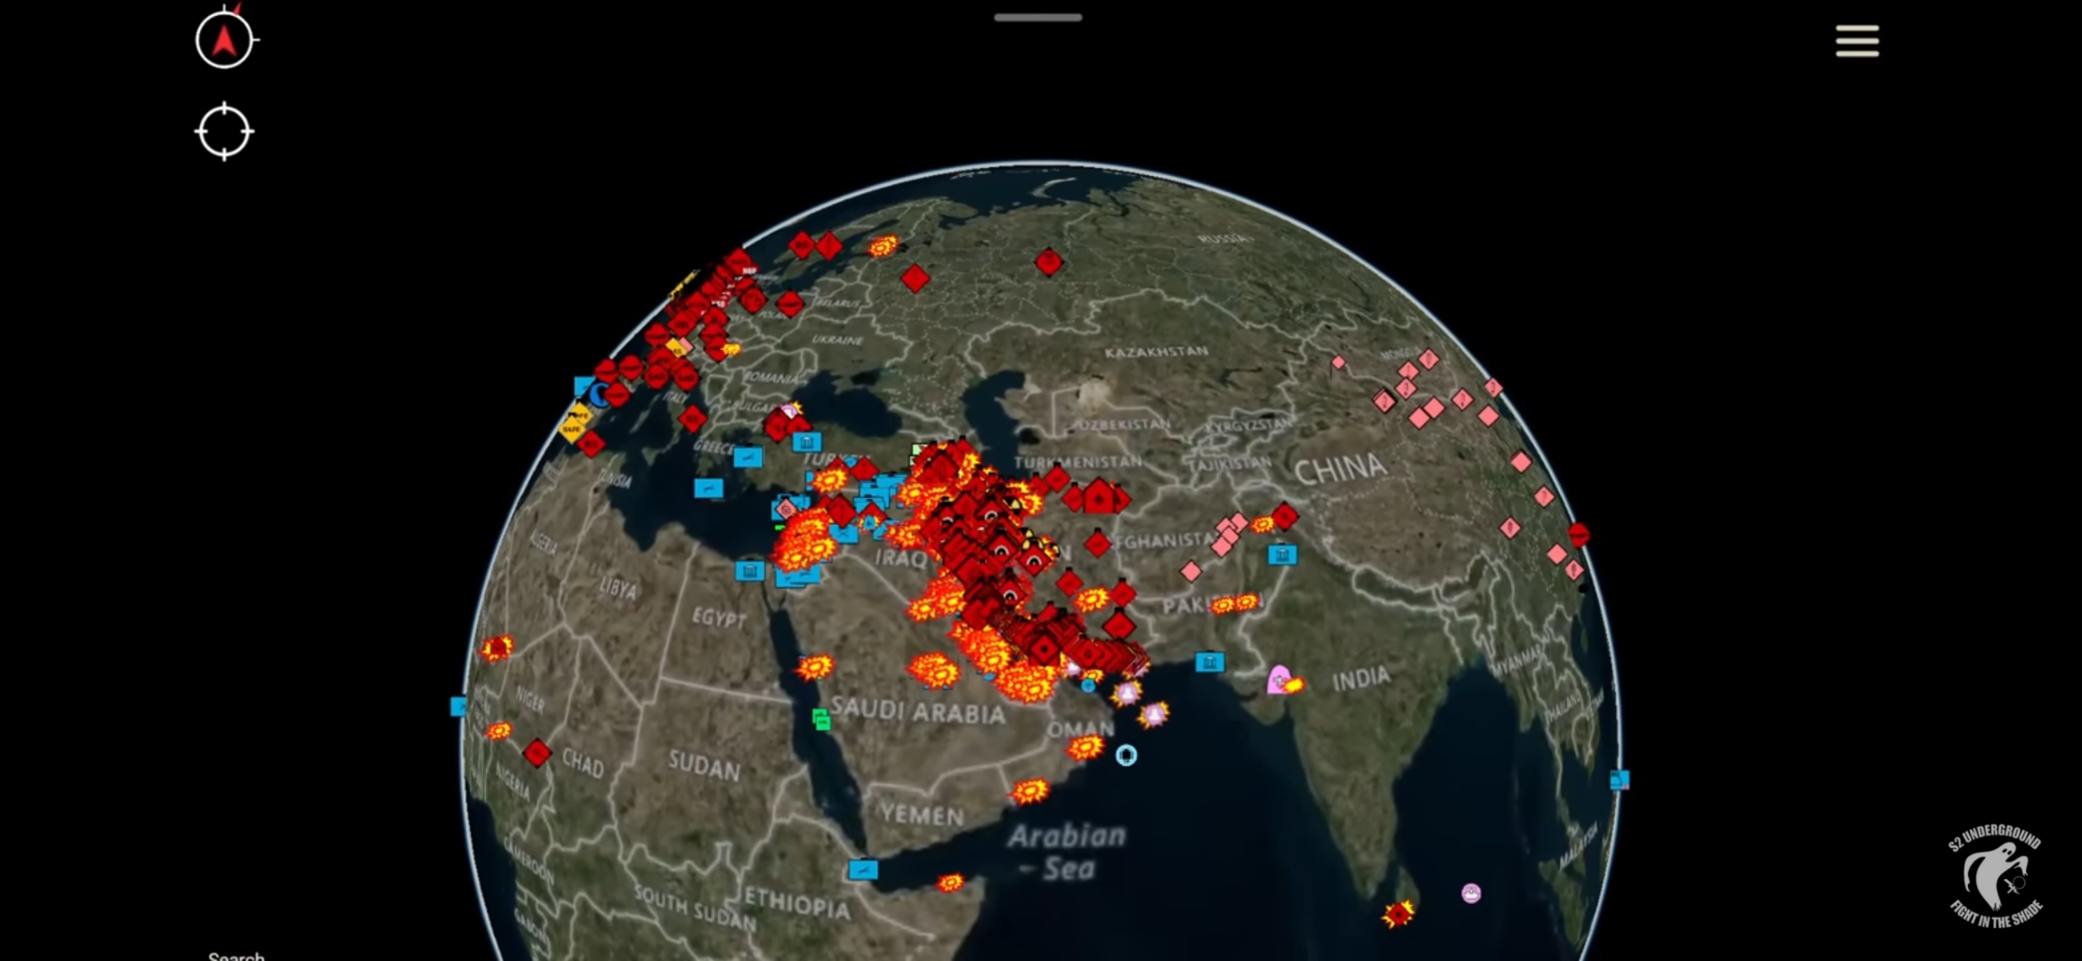The image size is (2082, 961).
Task: Click the red diamond marker near Chad
Action: (x=537, y=753)
